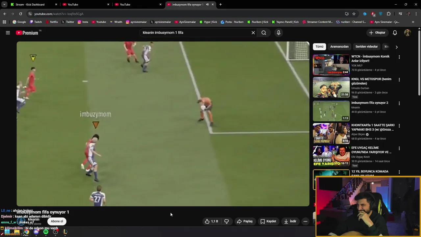Open options for KHONTKAR video
421x237 pixels.
click(x=399, y=126)
